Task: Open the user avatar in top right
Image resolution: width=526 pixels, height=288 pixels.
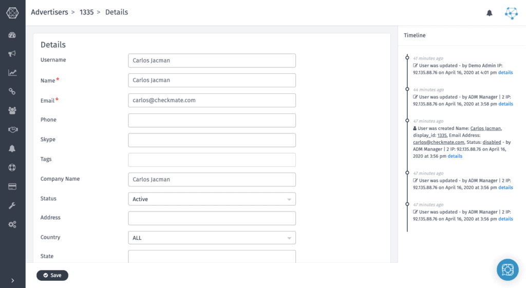Action: point(511,13)
